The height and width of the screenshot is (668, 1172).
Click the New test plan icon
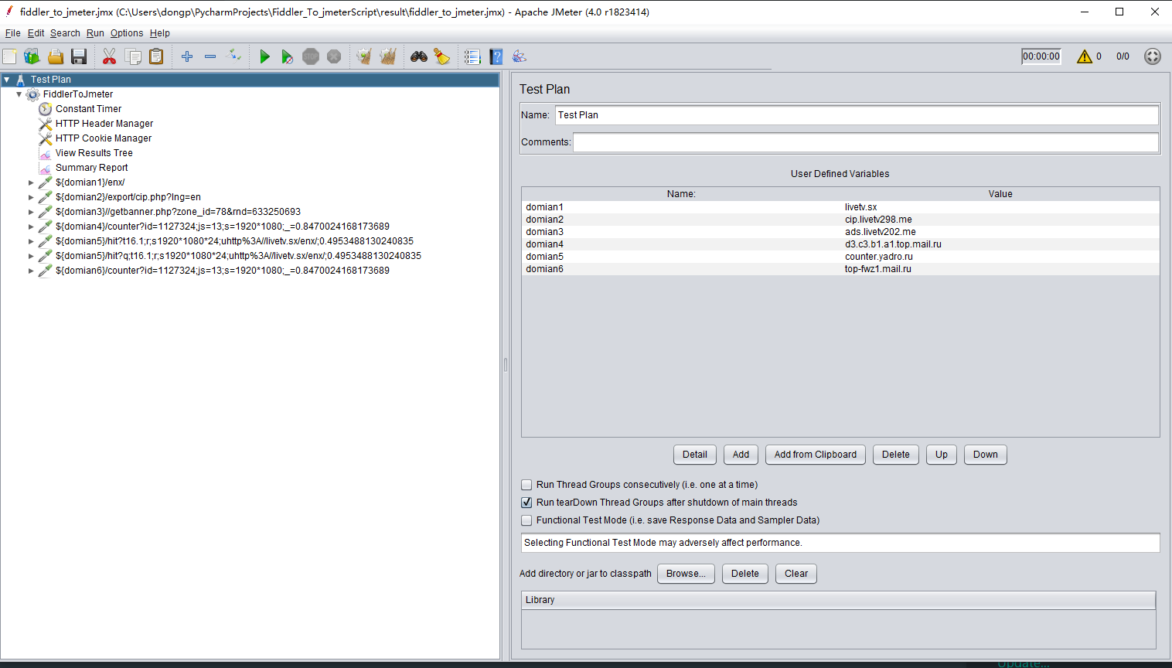tap(9, 56)
